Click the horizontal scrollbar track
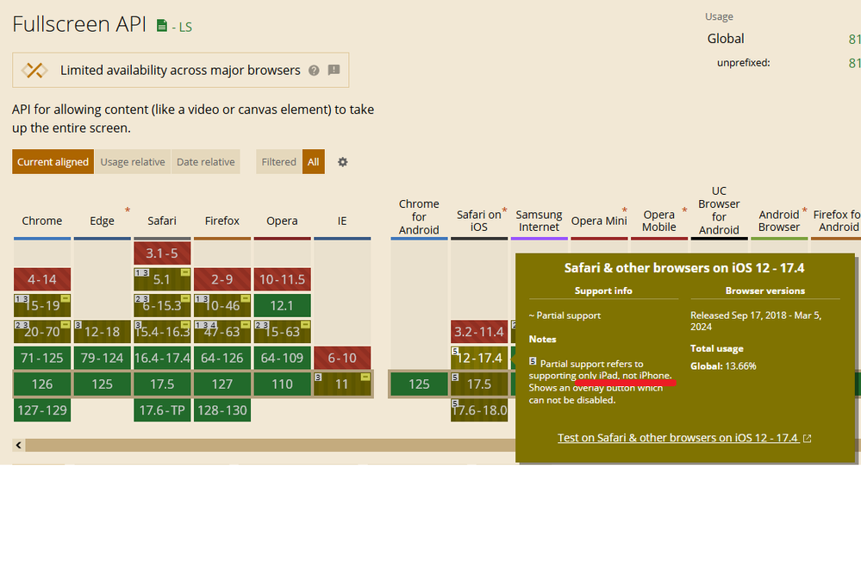 tap(270, 445)
